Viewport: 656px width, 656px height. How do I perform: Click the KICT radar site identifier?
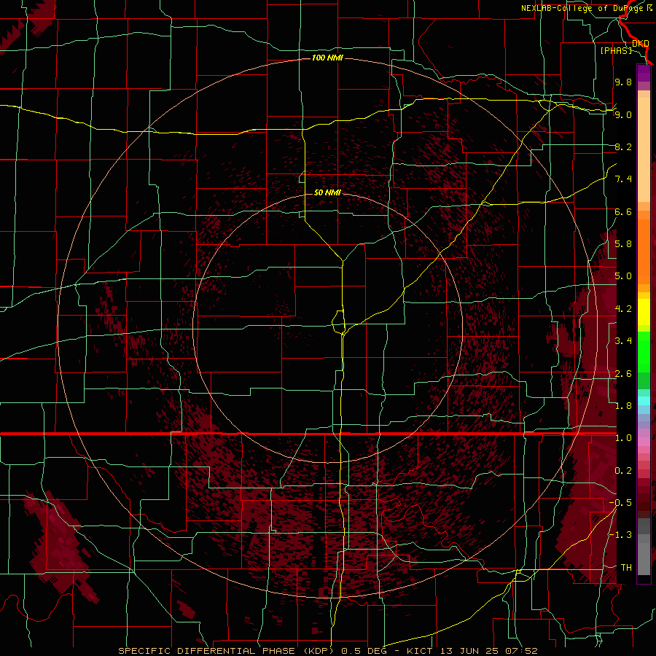click(419, 651)
